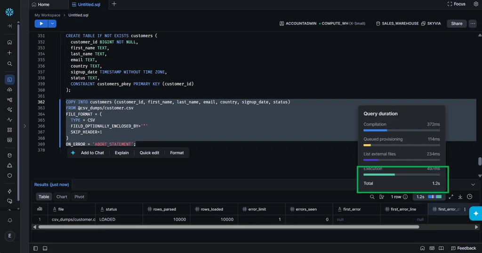
Task: Open the ACCOUNTADMIN role selector
Action: click(x=298, y=24)
